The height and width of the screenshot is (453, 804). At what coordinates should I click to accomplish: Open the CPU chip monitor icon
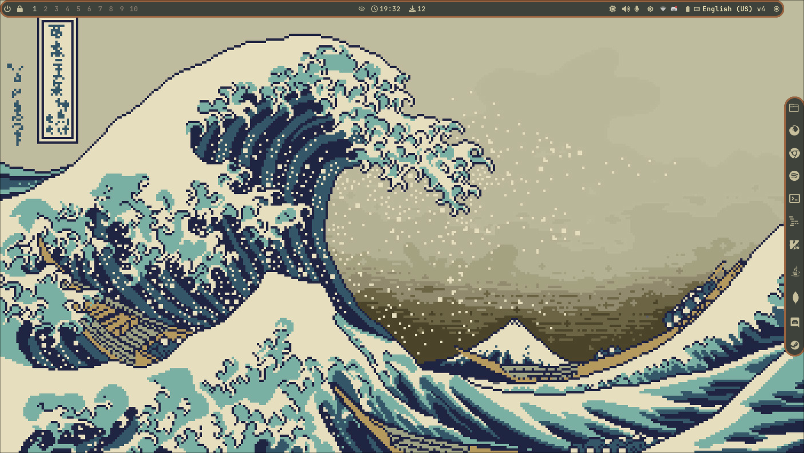point(613,9)
